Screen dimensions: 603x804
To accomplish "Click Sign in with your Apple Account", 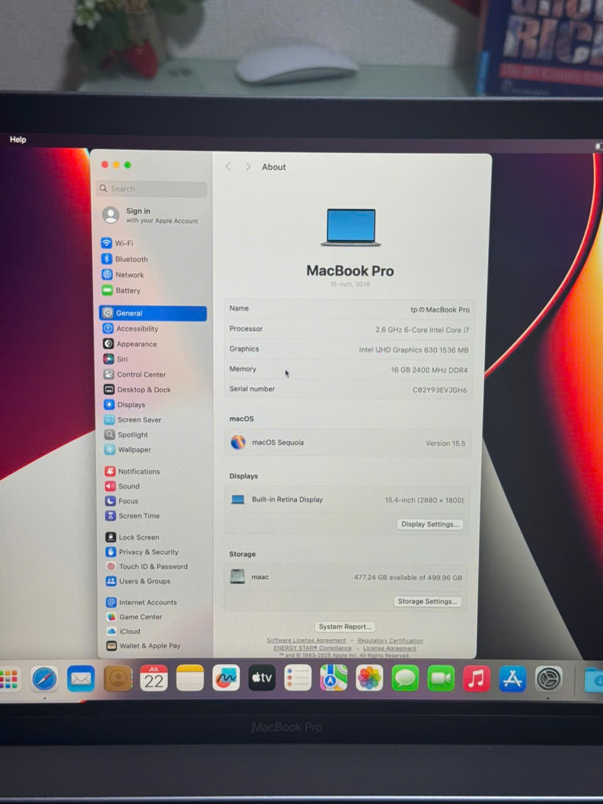I will tap(151, 215).
